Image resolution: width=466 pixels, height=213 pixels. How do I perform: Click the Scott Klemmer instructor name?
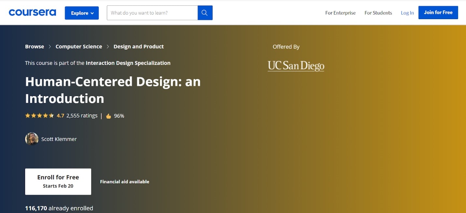[x=59, y=139]
